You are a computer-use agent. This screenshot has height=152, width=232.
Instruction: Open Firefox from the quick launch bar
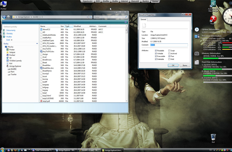click(15, 150)
